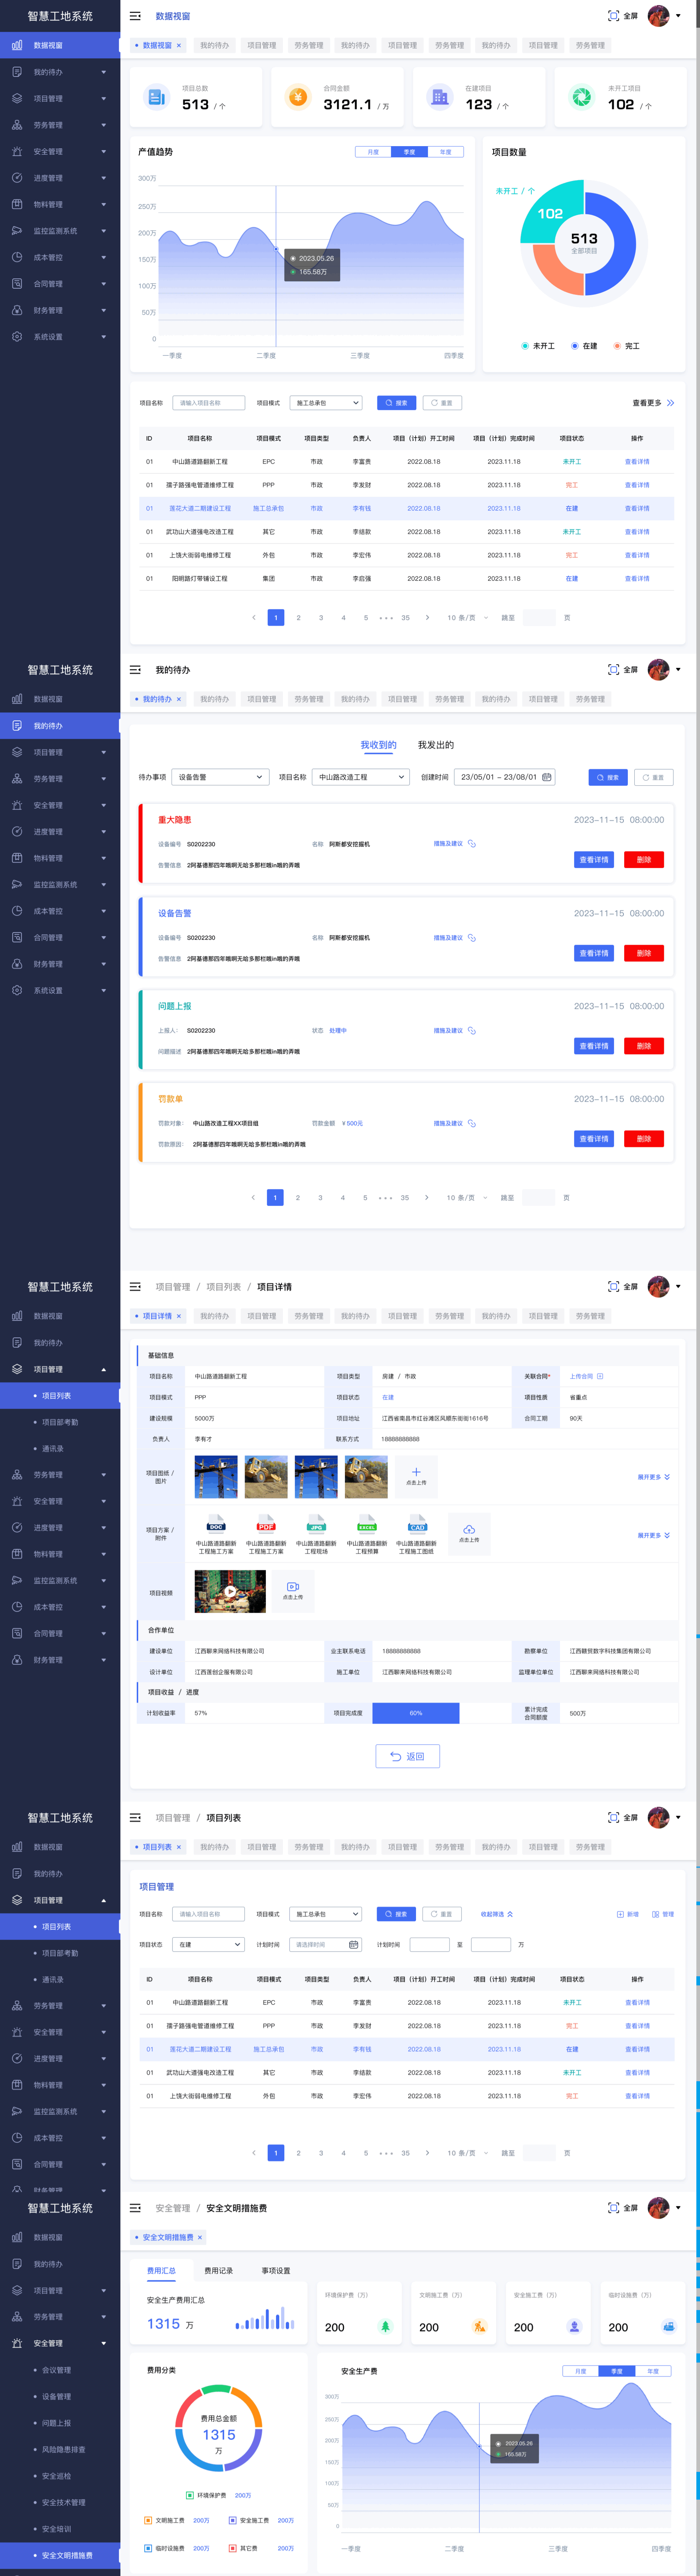Toggle 未开工 legend under 项目数量 donut
The width and height of the screenshot is (700, 2576).
coord(538,346)
